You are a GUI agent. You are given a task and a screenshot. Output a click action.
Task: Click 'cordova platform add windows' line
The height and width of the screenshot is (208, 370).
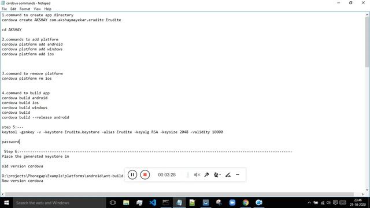point(32,49)
